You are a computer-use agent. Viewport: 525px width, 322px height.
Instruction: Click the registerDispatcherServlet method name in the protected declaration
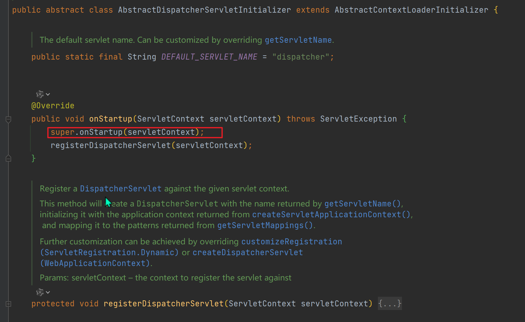[x=163, y=304]
